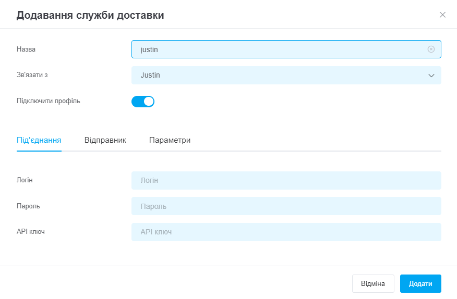
Task: Expand the chevron arrow of the Justin selector
Action: coord(431,76)
